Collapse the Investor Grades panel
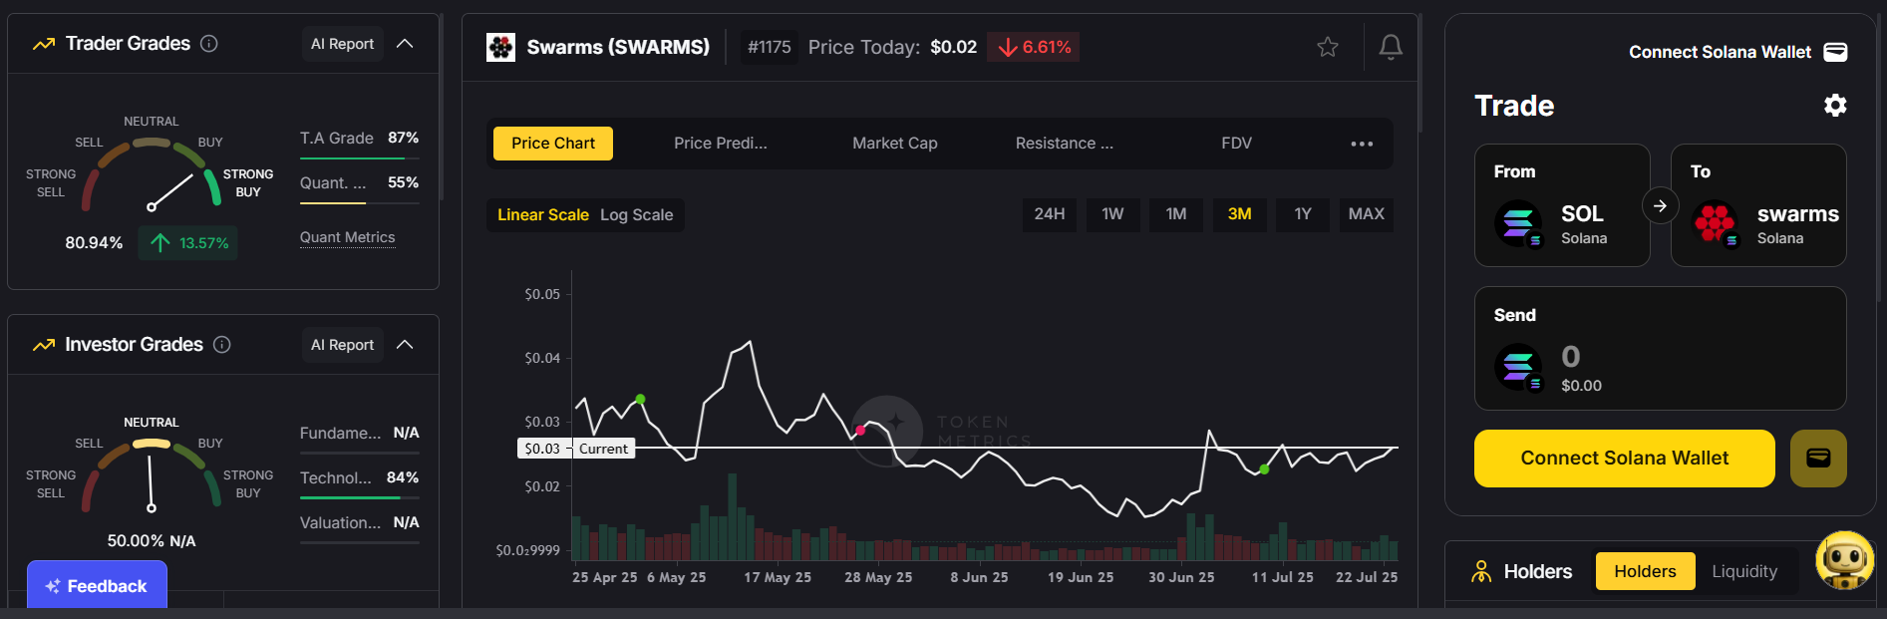1887x619 pixels. click(405, 345)
